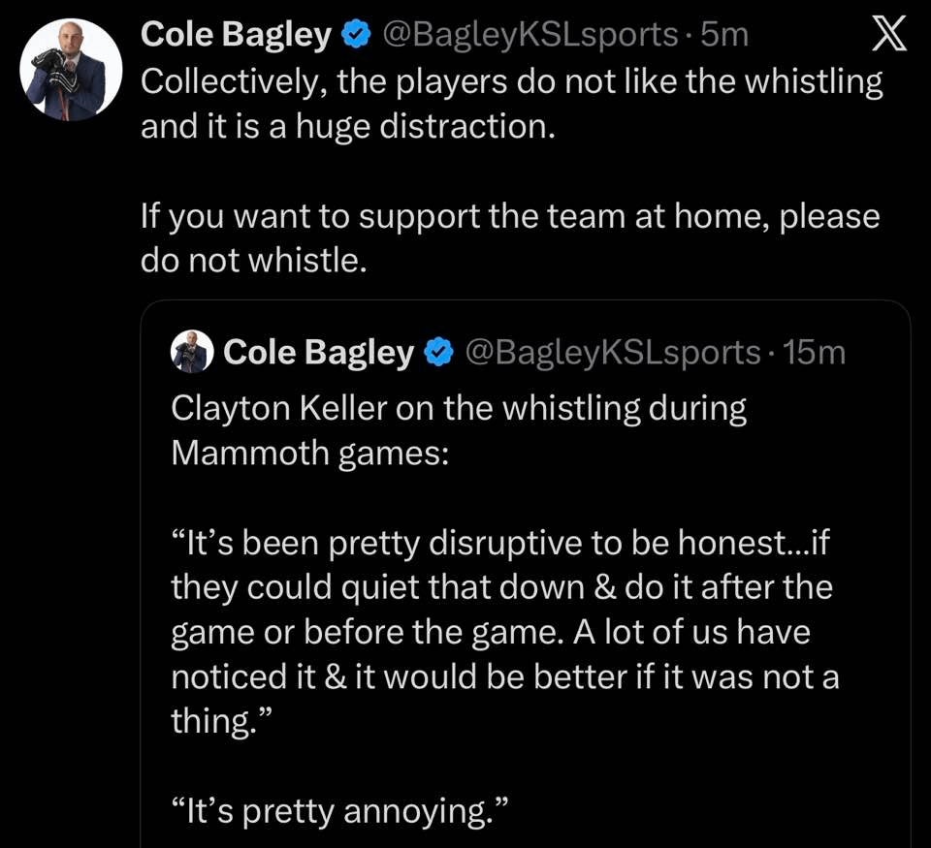Open the 15m timestamp of quoted tweet

[814, 353]
